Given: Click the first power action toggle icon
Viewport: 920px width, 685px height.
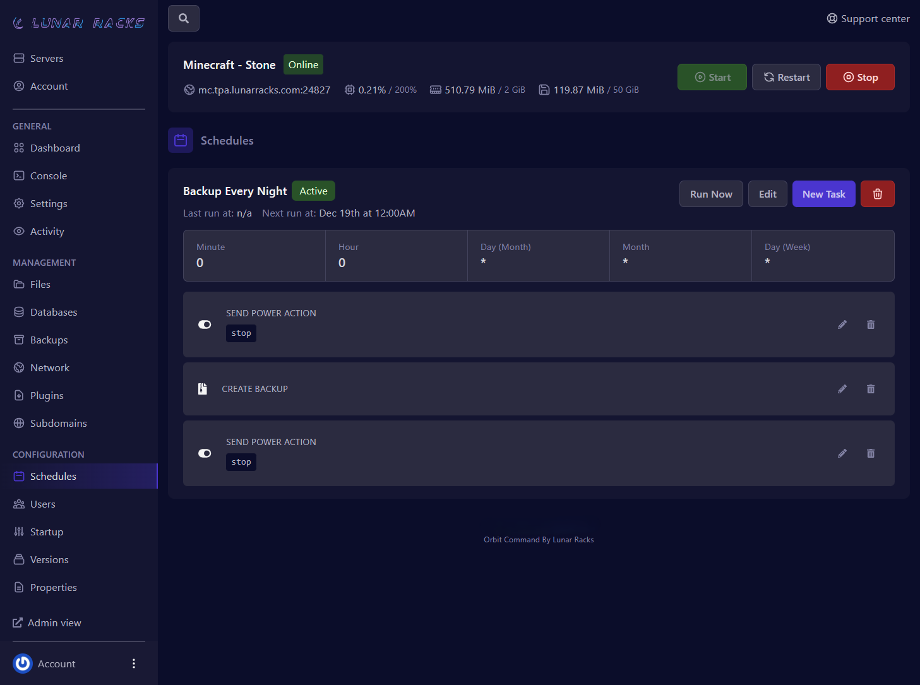Looking at the screenshot, I should 205,325.
